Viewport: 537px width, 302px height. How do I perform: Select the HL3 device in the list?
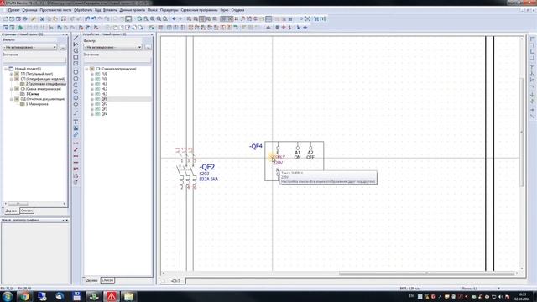(104, 94)
